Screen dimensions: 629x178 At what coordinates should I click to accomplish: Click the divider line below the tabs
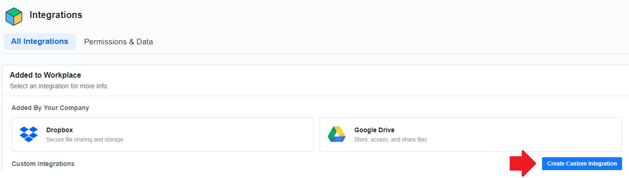[314, 54]
